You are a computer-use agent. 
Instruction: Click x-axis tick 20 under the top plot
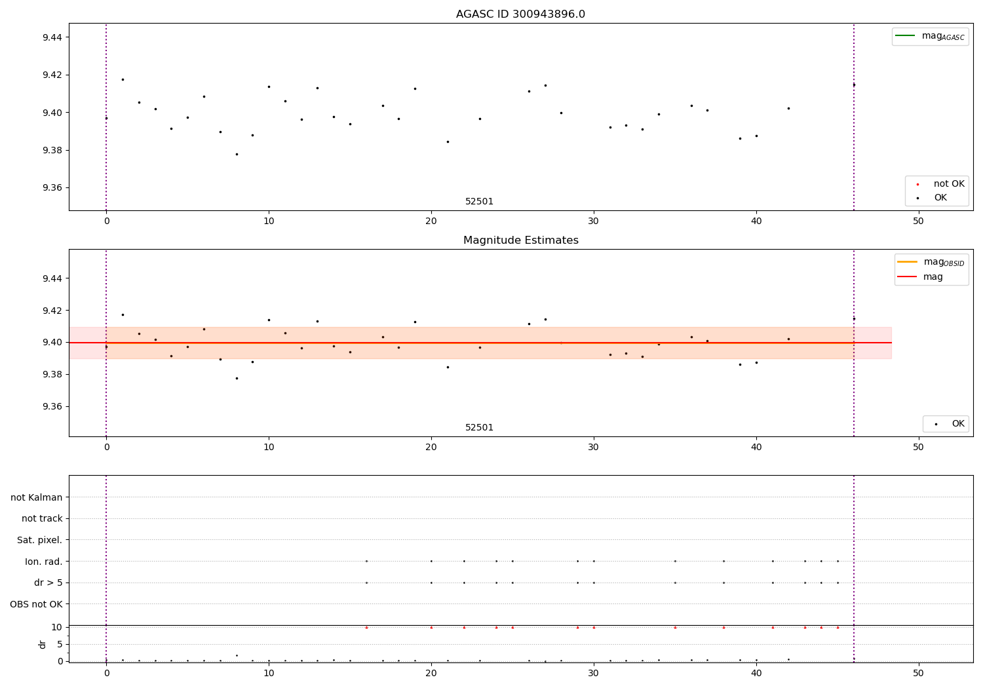pos(431,221)
